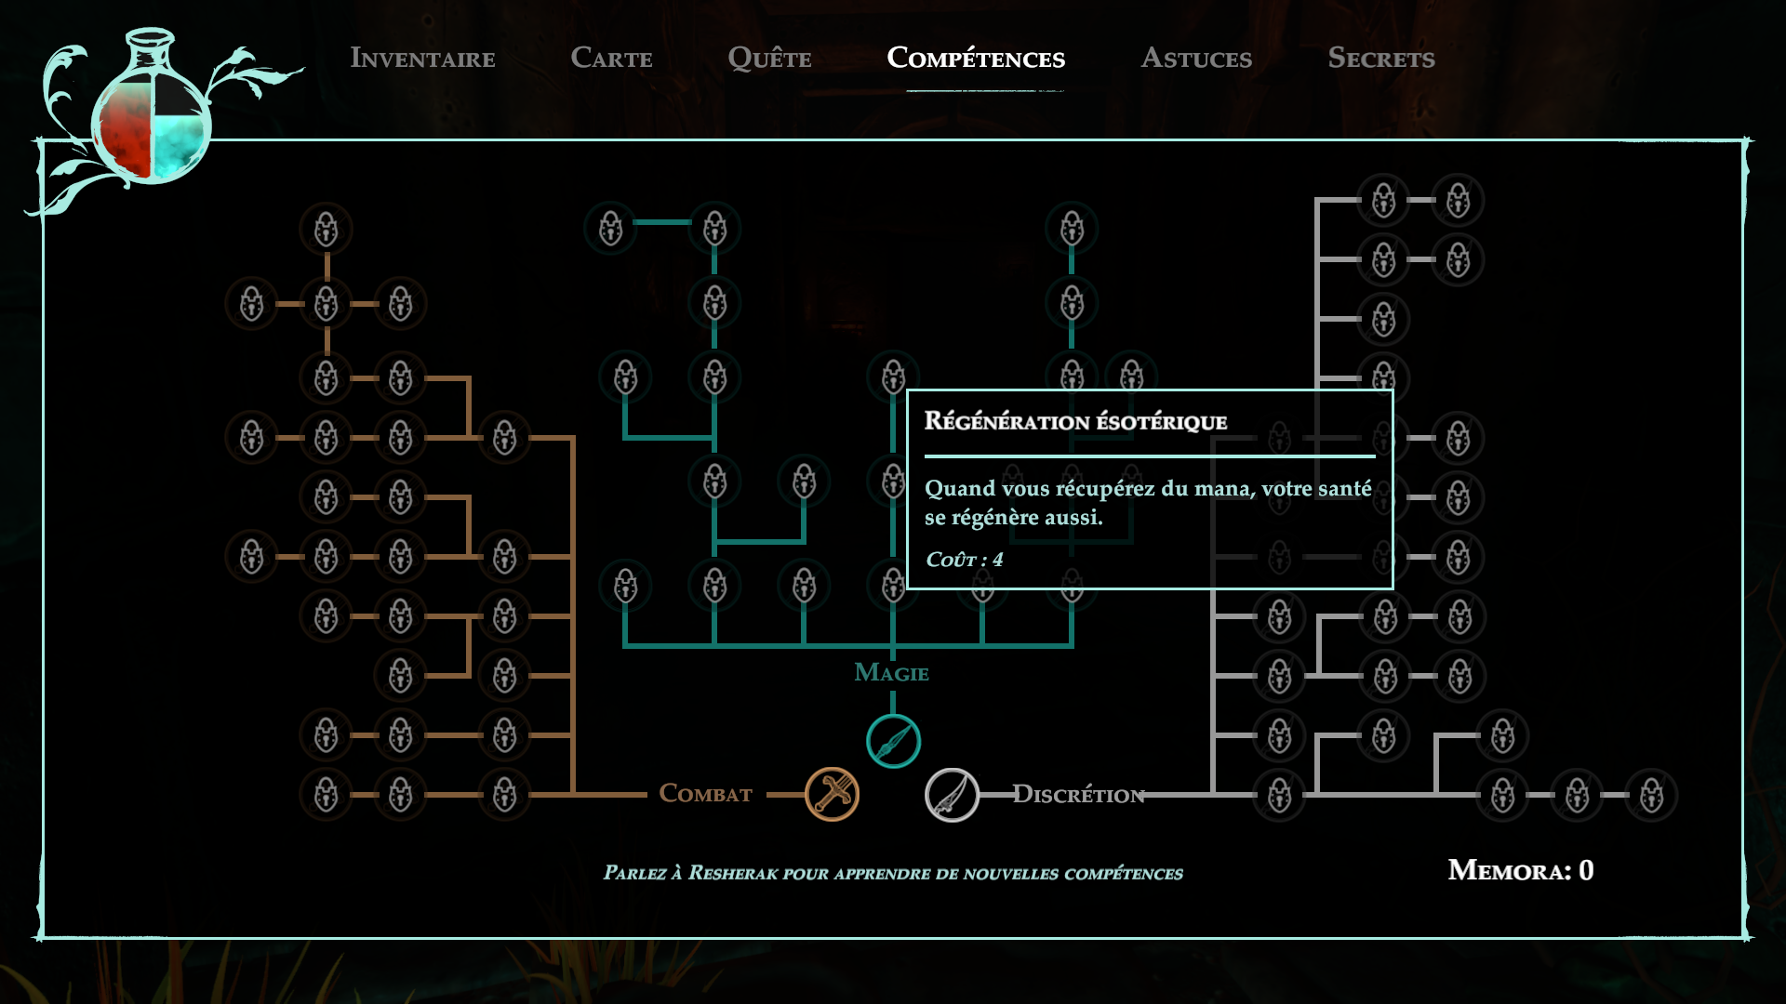Select the Combat crossed swords icon
The image size is (1786, 1004).
coord(832,794)
